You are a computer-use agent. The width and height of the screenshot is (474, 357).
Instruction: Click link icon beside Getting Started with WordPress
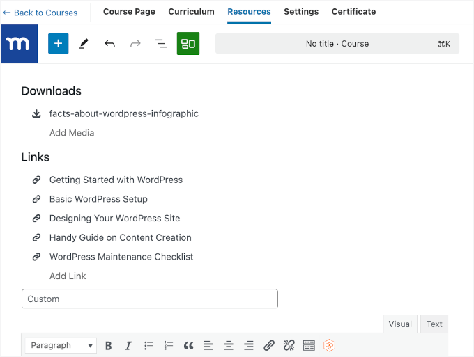(x=36, y=180)
